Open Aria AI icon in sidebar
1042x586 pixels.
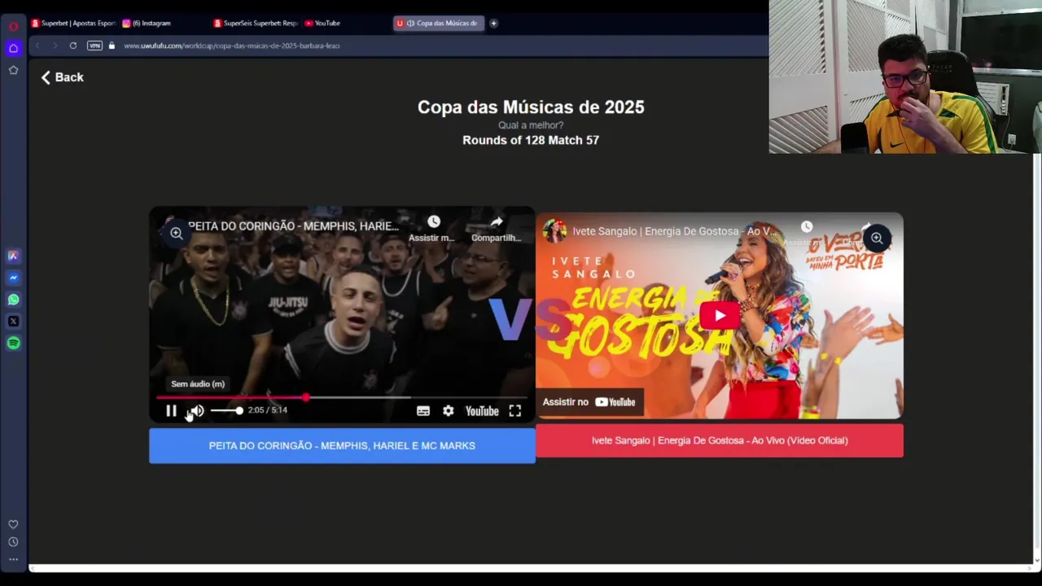tap(13, 256)
